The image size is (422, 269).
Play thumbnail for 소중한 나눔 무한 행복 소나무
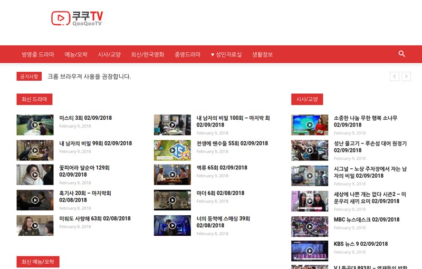[x=310, y=125]
